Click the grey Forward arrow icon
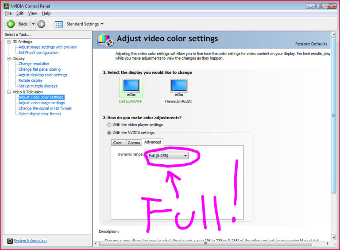This screenshot has height=250, width=340. pyautogui.click(x=41, y=24)
